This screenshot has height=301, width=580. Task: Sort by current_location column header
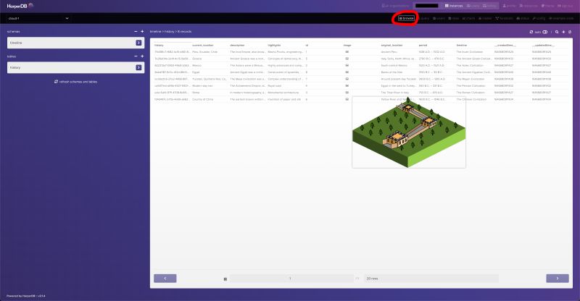(x=203, y=45)
